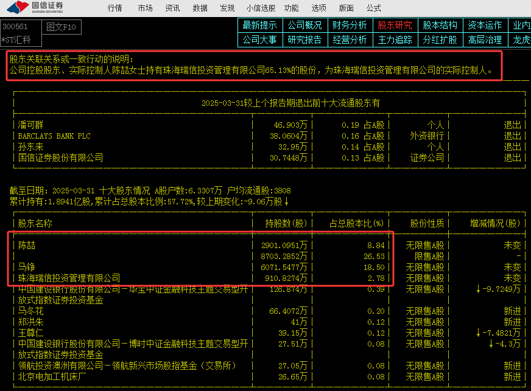Click shareholder name 孙东来
Screen dimensions: 531x391
tap(31, 147)
